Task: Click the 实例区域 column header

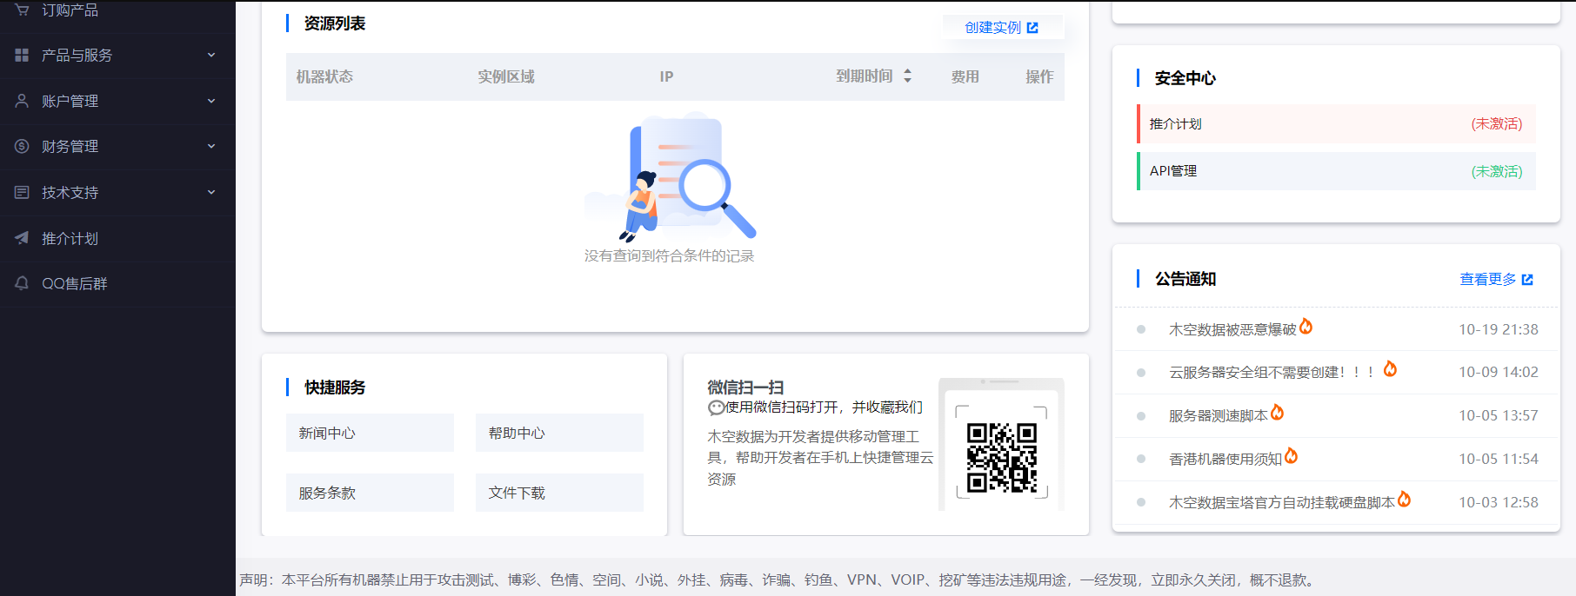Action: (506, 76)
